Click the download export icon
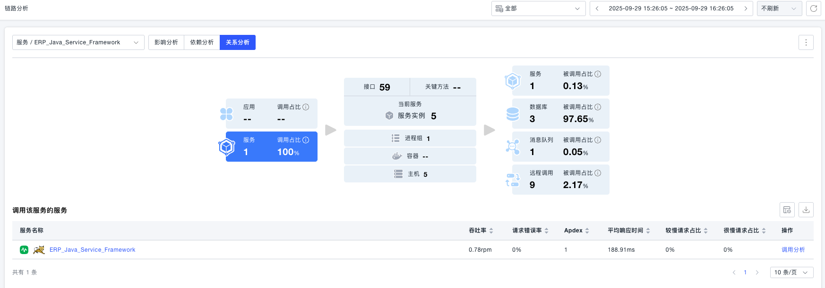This screenshot has width=825, height=288. (x=806, y=210)
